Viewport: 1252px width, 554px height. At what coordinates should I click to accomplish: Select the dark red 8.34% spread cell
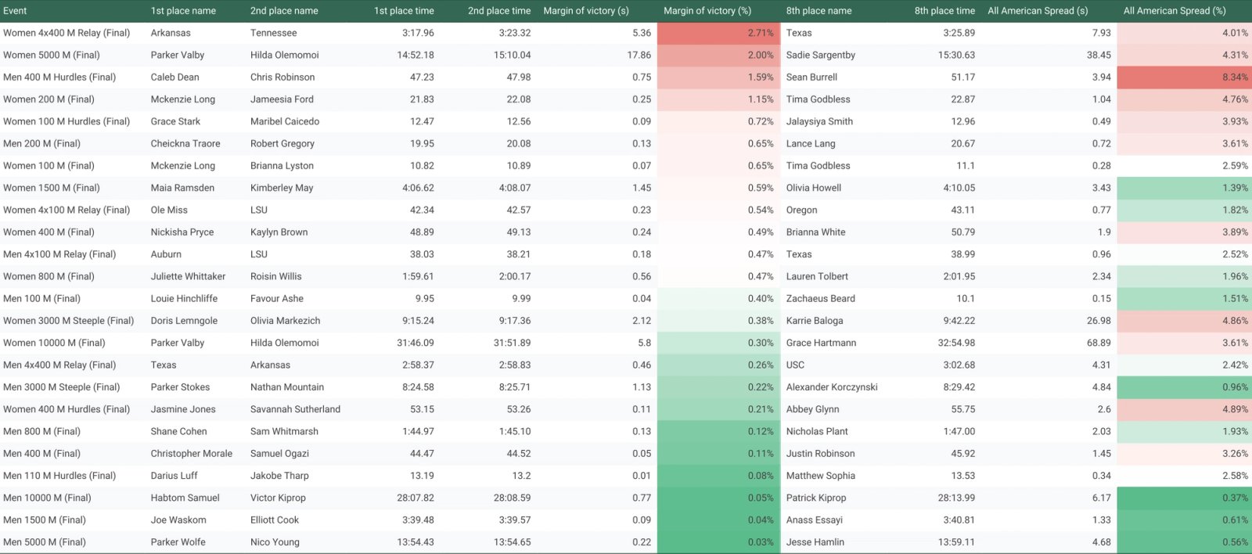point(1184,77)
